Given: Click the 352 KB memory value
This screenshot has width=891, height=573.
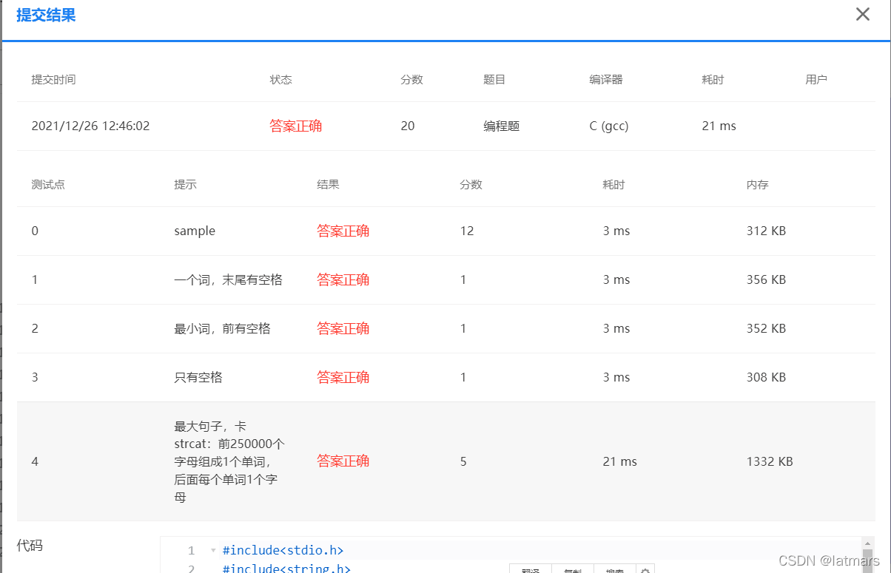Looking at the screenshot, I should tap(766, 328).
